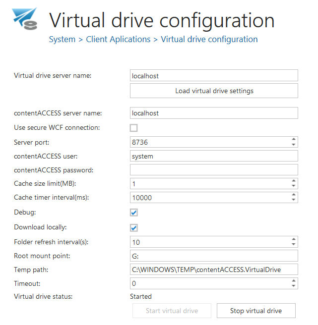
Task: Click Stop virtual drive button
Action: pos(255,311)
